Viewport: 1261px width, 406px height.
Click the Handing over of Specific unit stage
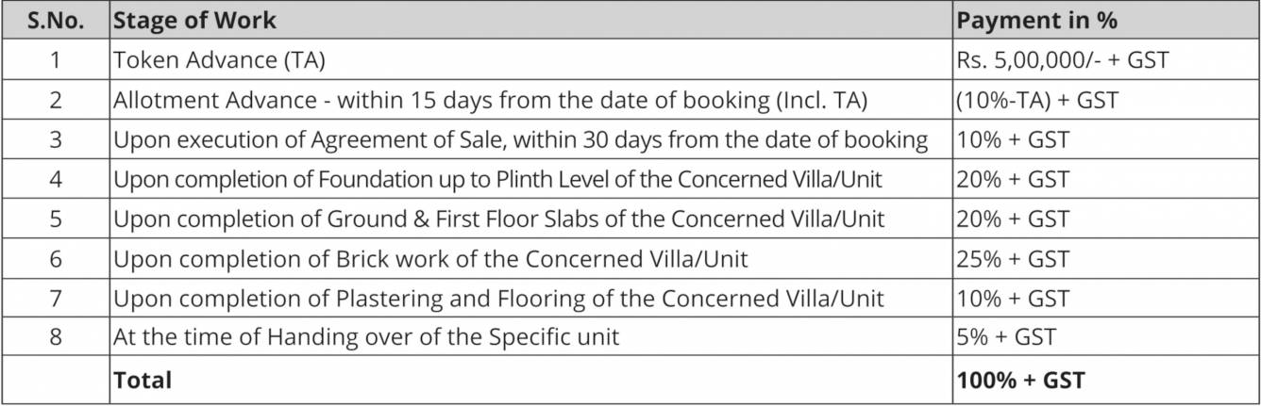click(x=366, y=336)
